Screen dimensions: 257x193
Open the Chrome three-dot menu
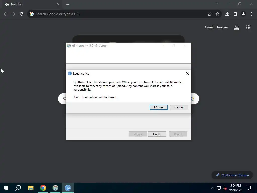point(251,14)
